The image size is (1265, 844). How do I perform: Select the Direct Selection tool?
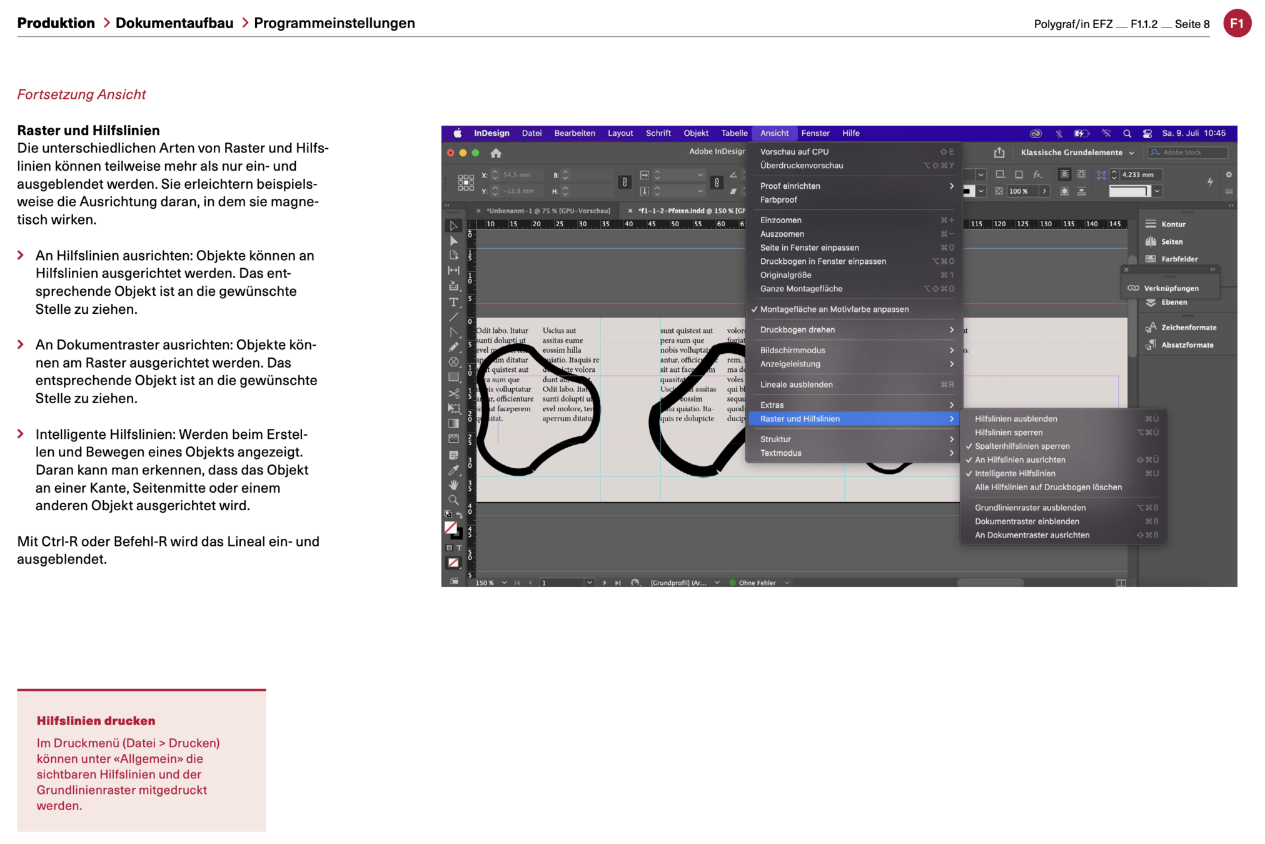454,241
